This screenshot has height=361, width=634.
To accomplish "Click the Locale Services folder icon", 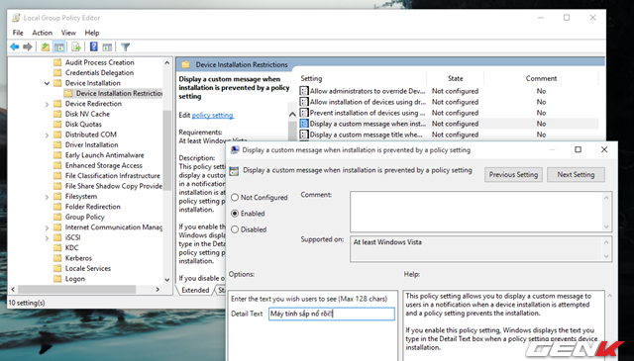I will 57,269.
